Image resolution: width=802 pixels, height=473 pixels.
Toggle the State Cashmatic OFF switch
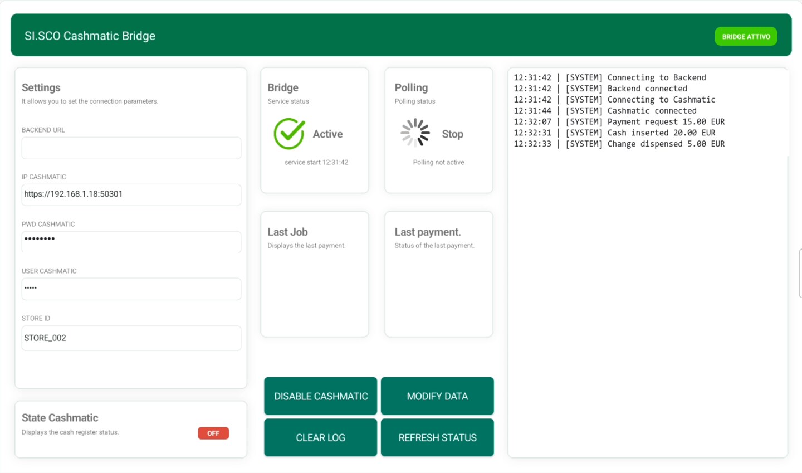213,433
